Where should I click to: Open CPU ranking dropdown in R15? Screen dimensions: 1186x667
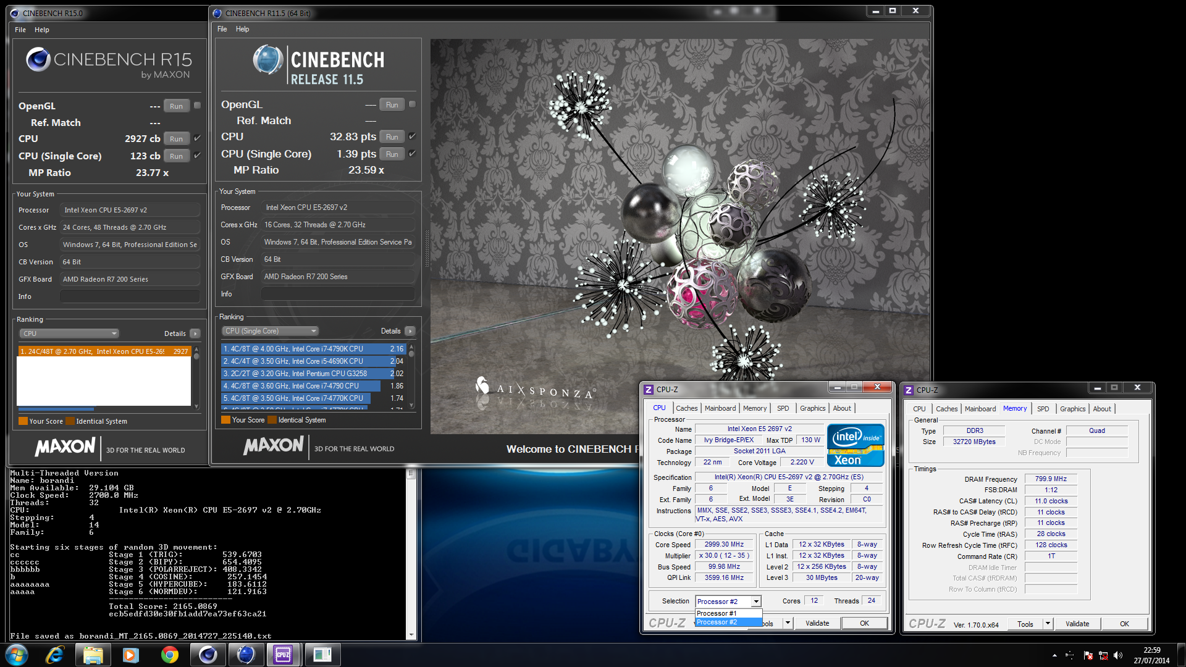pos(69,333)
